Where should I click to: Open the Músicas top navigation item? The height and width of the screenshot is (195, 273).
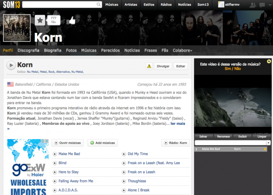pos(112,5)
